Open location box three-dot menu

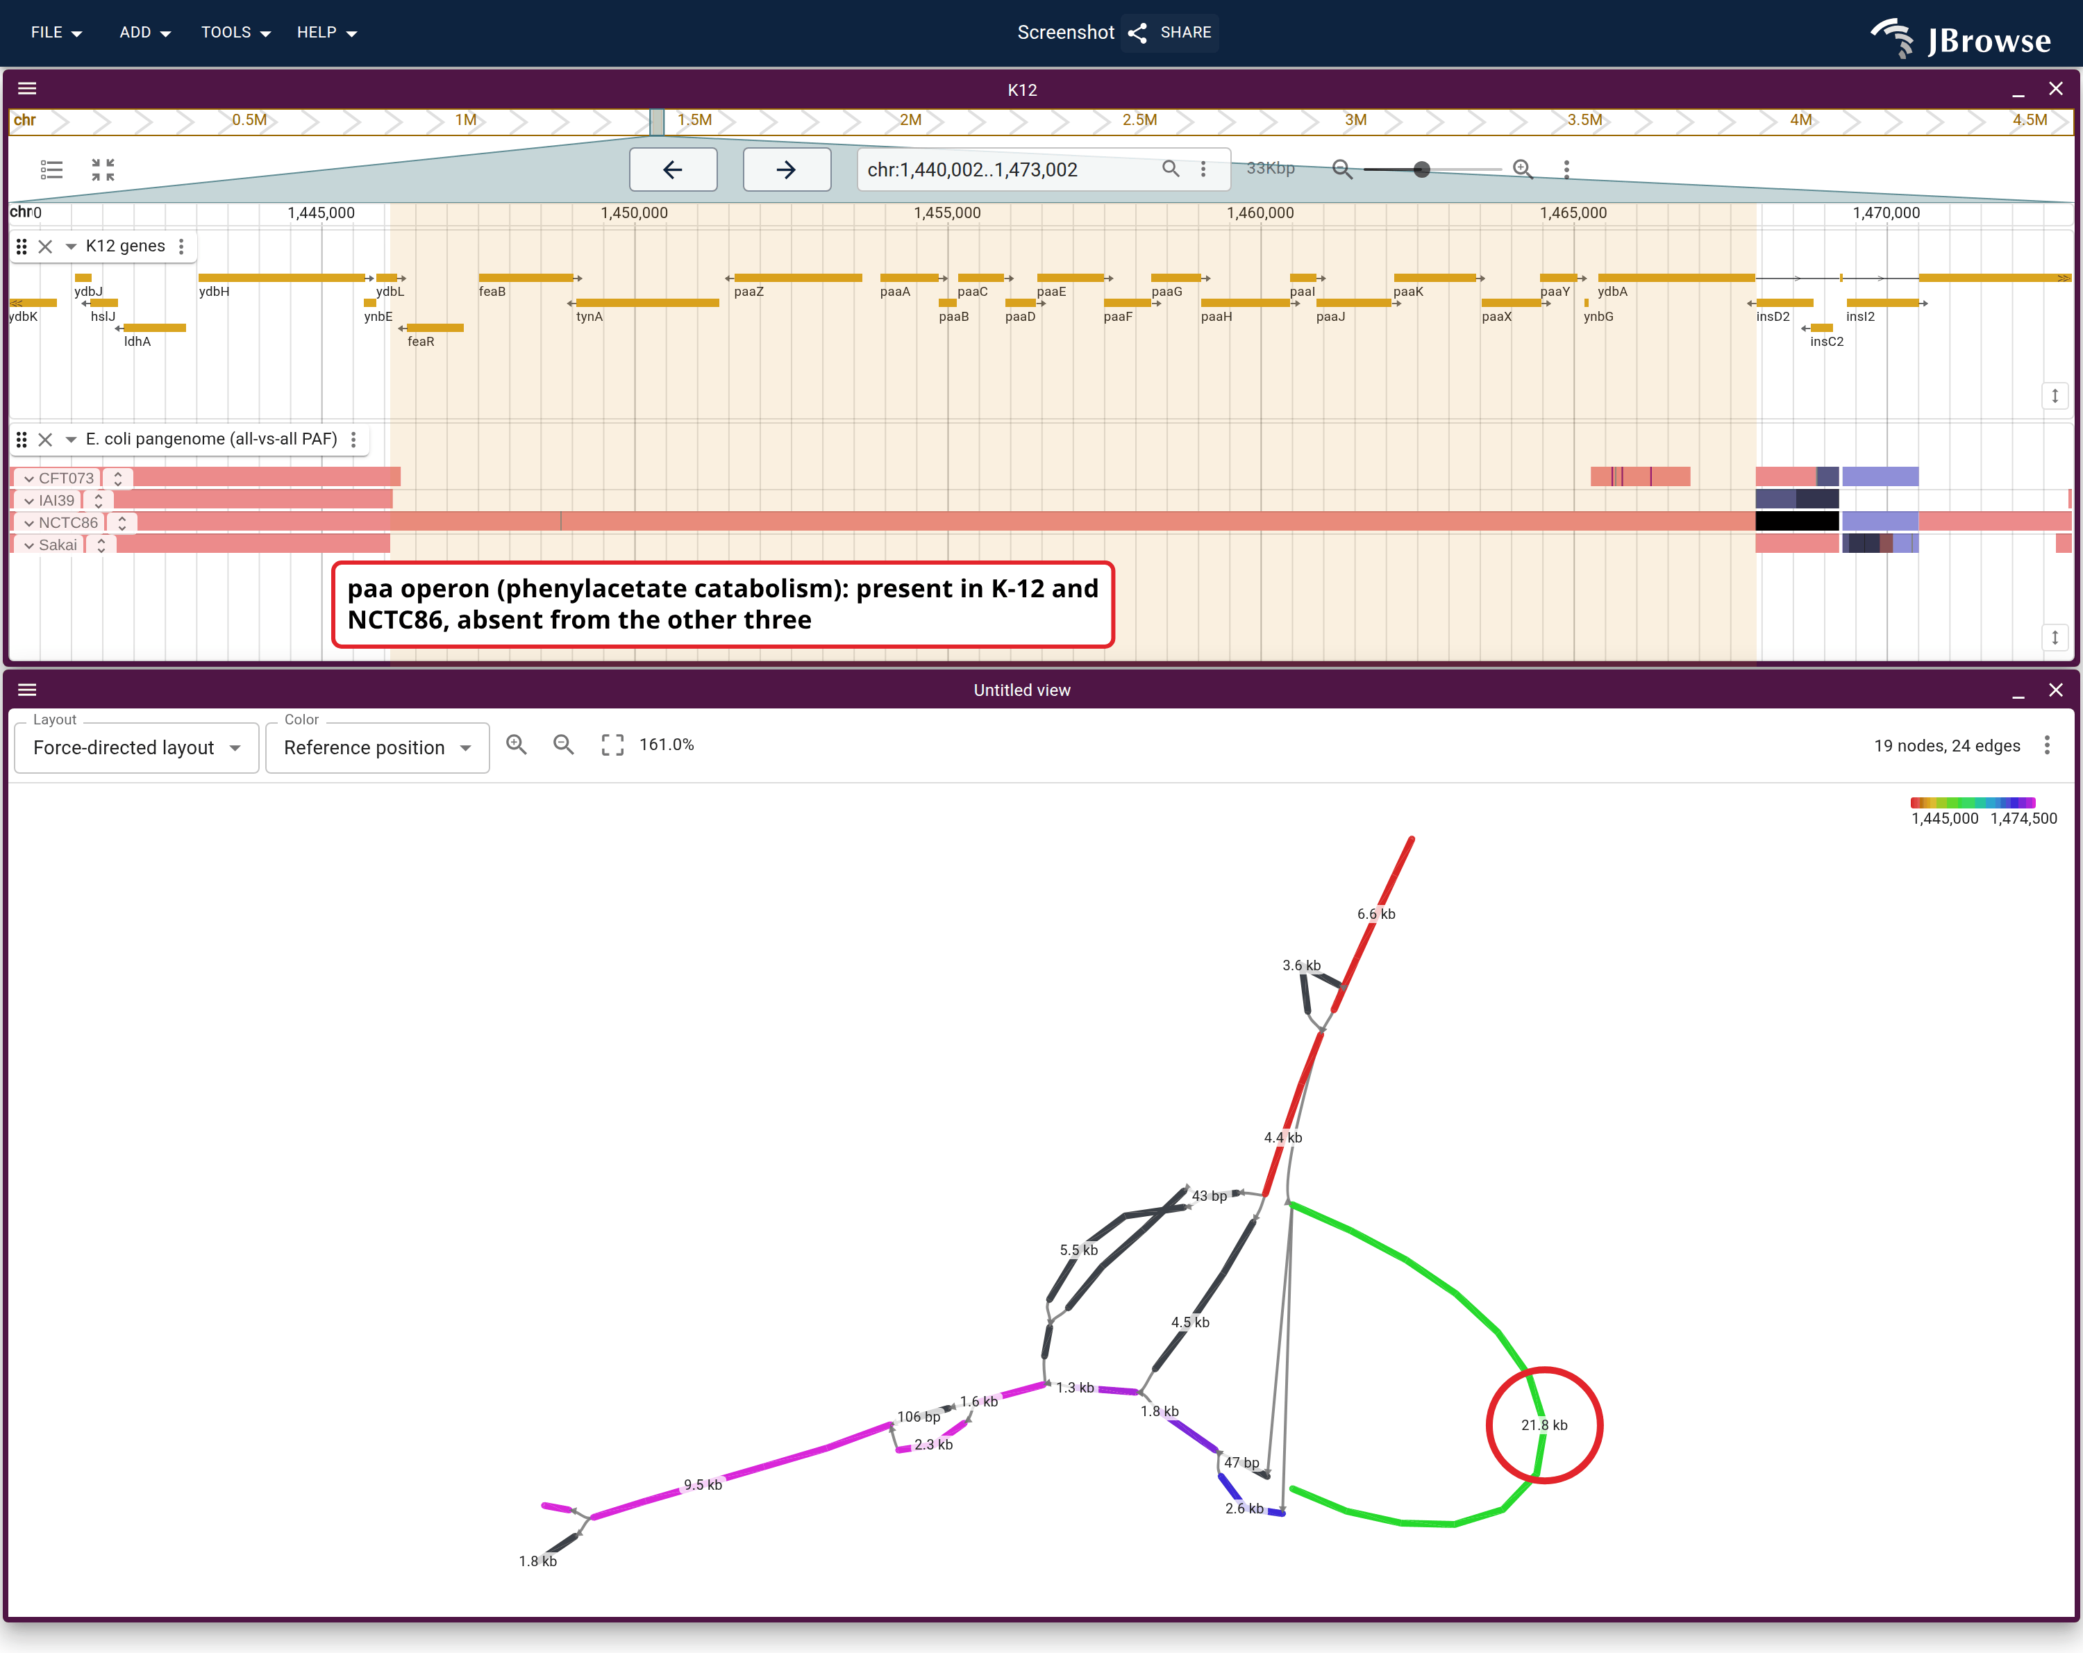click(x=1204, y=169)
